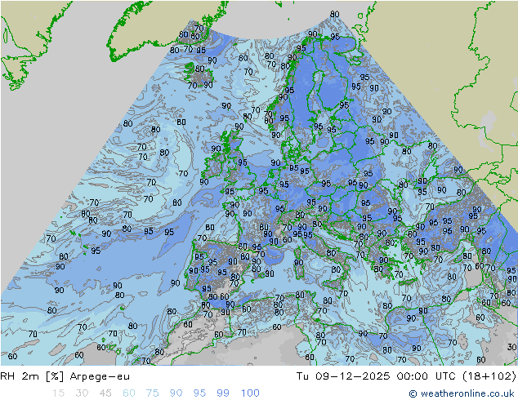
Task: Click the 'RH 2m [%] Arpege-eu' title
Action: point(65,376)
